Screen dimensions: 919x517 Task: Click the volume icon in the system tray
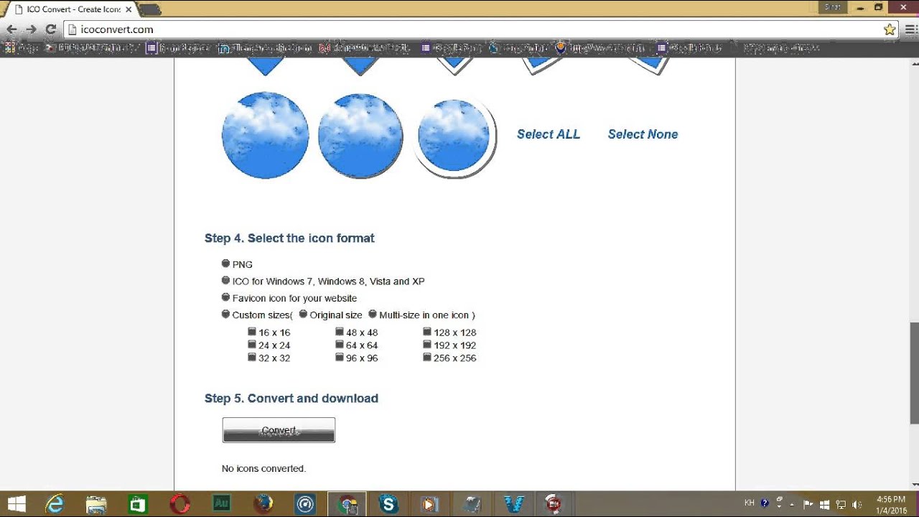click(x=857, y=503)
